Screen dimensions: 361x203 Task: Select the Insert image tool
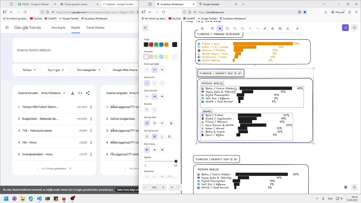pos(280,28)
